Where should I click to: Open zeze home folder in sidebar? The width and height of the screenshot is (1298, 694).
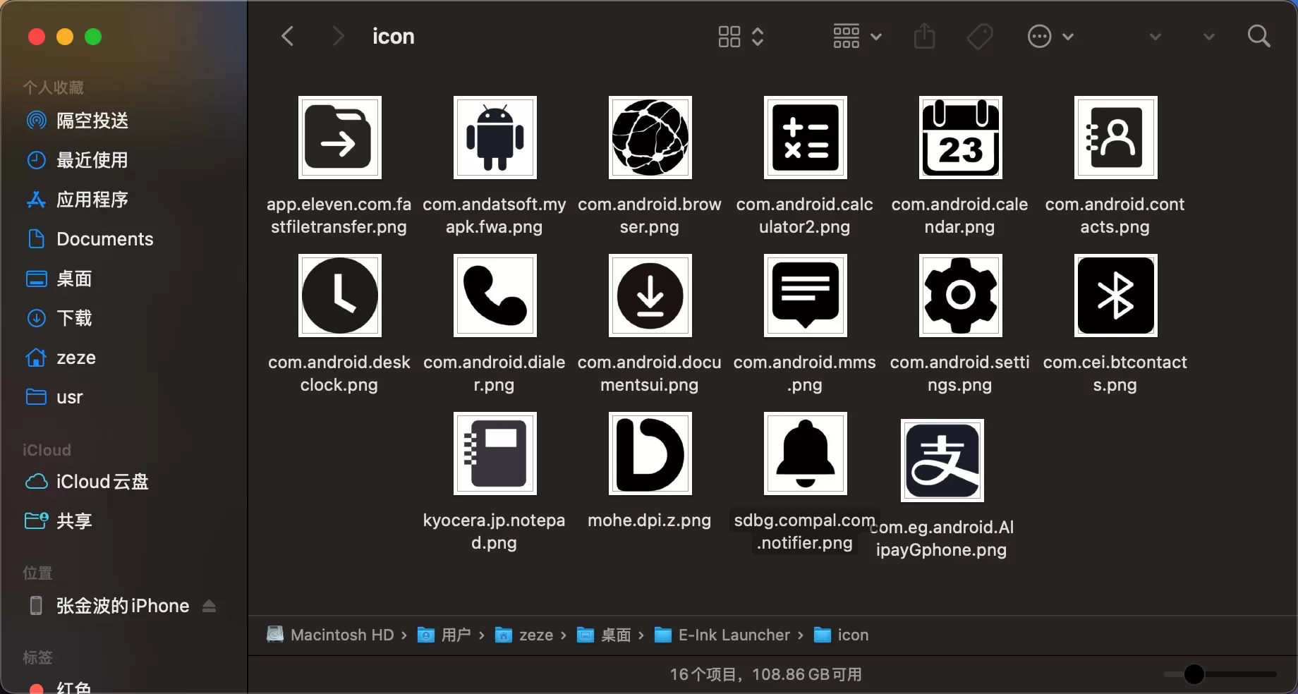[x=61, y=358]
